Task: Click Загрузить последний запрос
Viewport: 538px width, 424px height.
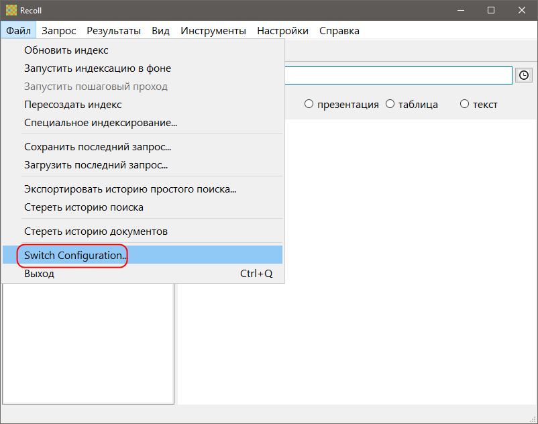Action: point(96,164)
